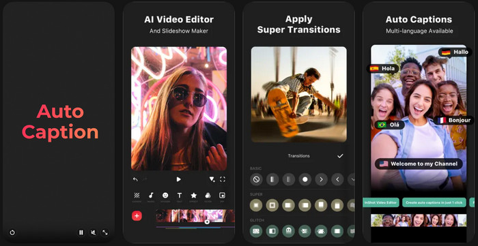Click the red Auto Caption title text
The height and width of the screenshot is (246, 478).
point(60,122)
